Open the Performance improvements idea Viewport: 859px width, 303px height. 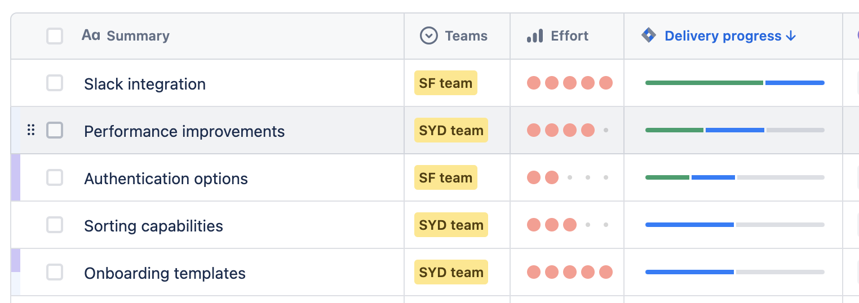pos(184,131)
